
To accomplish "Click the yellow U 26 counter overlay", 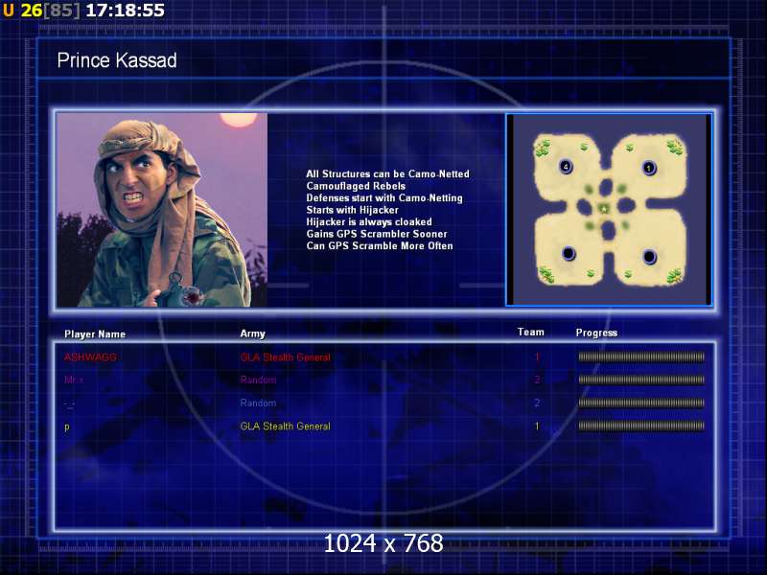I will coord(22,11).
